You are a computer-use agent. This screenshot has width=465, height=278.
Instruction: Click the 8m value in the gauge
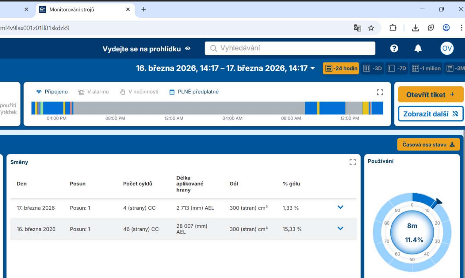click(412, 226)
